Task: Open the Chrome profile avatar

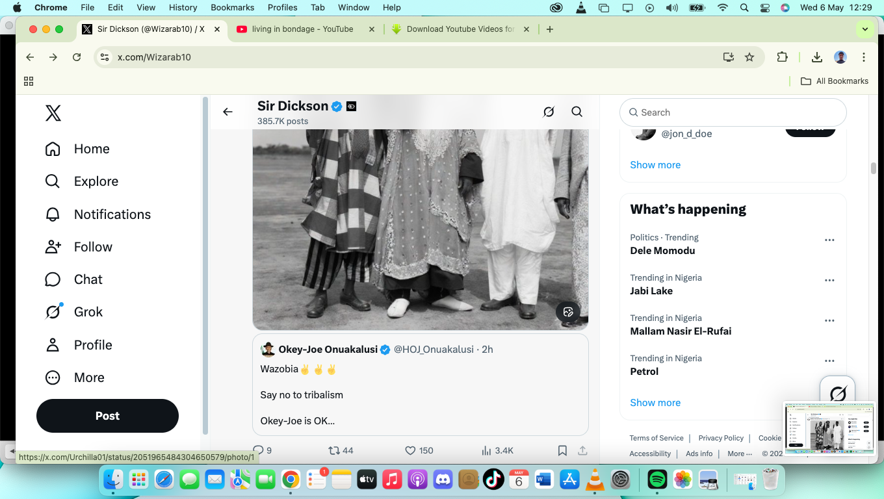Action: 840,57
